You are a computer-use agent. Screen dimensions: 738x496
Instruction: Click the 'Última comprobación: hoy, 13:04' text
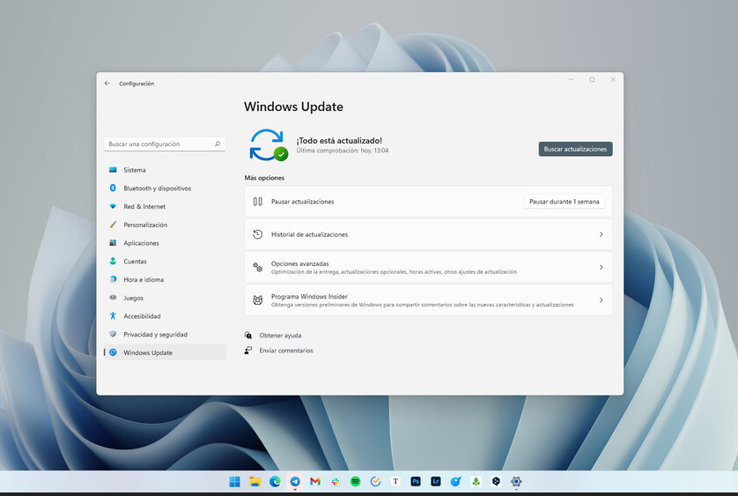pyautogui.click(x=343, y=151)
